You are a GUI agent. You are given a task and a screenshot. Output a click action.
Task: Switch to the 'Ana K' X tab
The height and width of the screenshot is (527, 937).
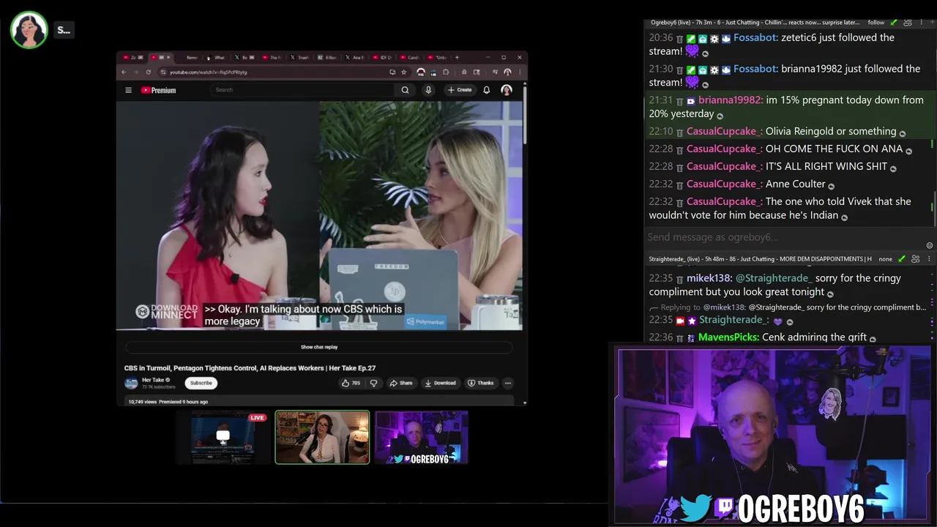pos(356,57)
